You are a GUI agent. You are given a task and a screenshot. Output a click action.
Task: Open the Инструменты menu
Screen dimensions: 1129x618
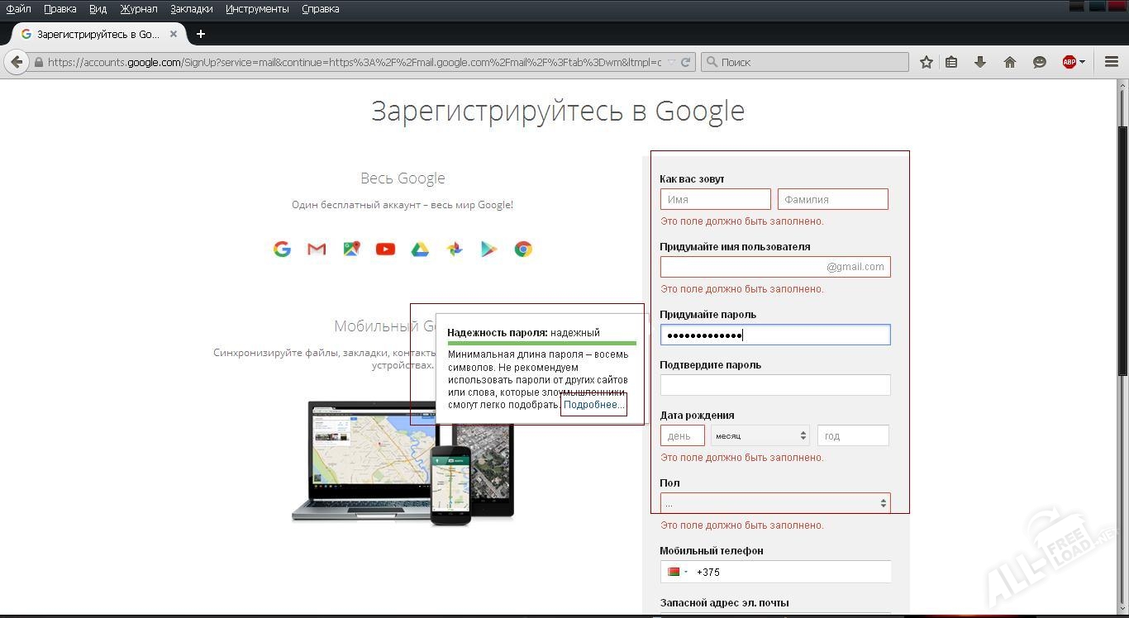point(257,9)
